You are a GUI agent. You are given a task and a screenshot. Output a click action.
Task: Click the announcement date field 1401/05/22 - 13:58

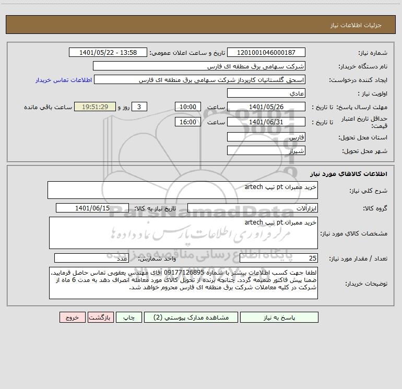click(108, 52)
